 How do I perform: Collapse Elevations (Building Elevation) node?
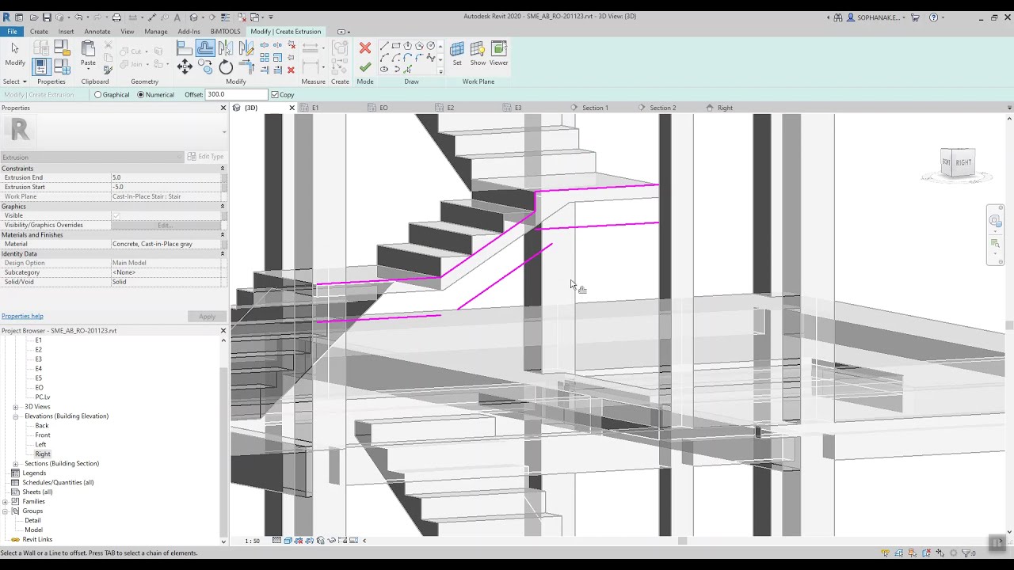click(16, 416)
